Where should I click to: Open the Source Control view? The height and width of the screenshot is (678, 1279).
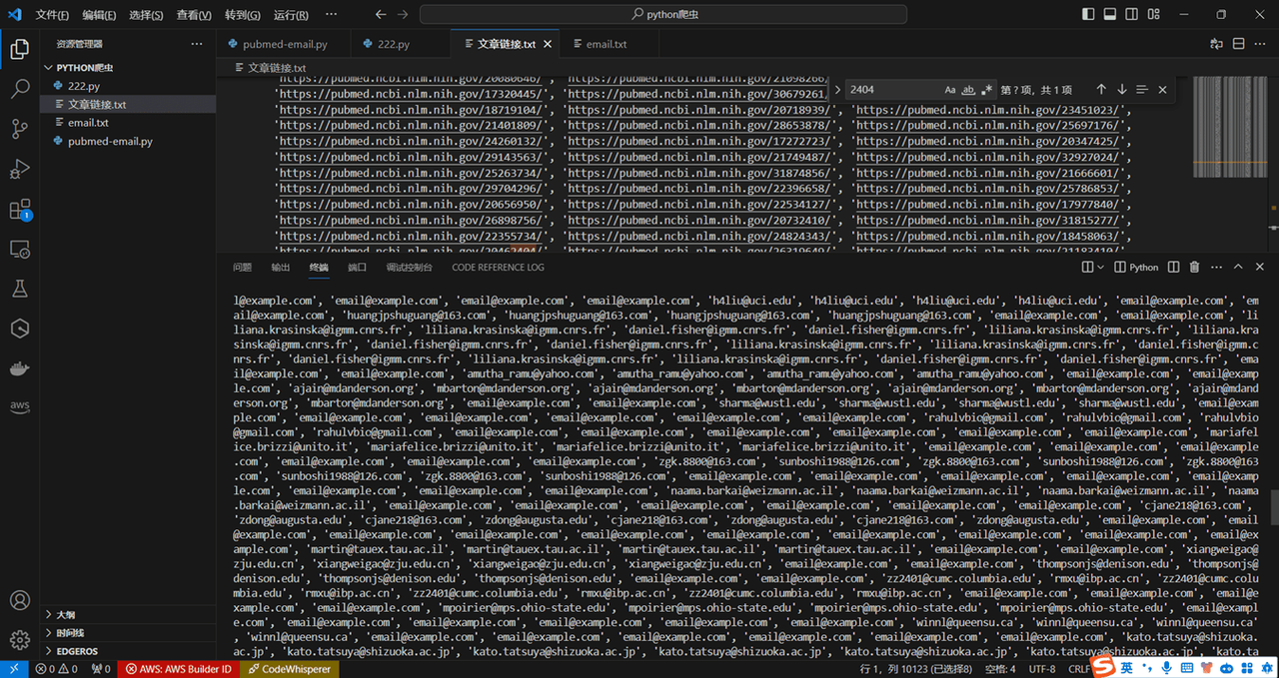(x=19, y=129)
